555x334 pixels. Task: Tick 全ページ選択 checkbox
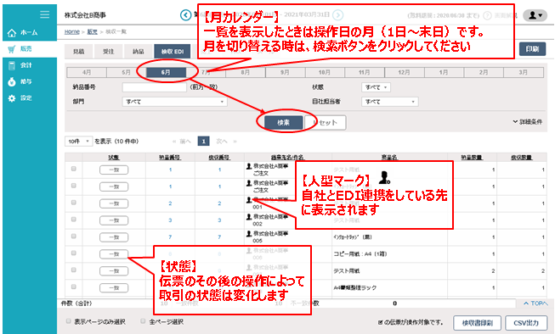click(143, 321)
